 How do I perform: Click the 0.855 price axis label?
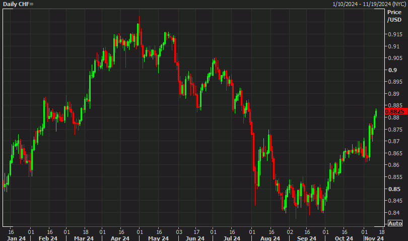pos(395,177)
